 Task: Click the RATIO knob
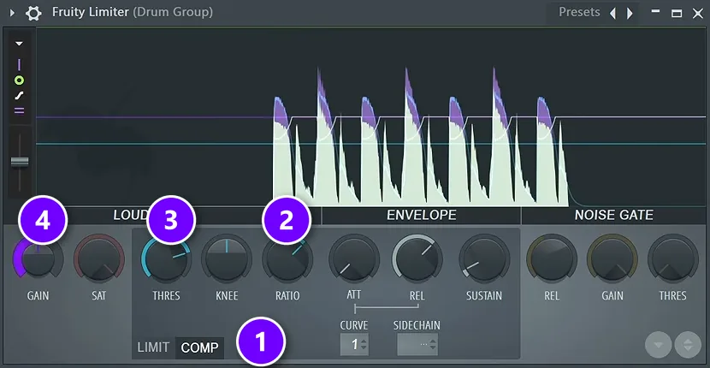[x=287, y=258]
